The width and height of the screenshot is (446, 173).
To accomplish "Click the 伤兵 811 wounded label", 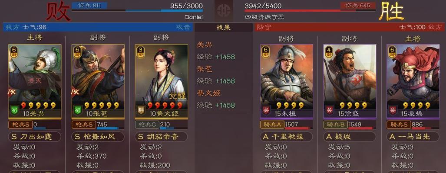I will click(89, 5).
